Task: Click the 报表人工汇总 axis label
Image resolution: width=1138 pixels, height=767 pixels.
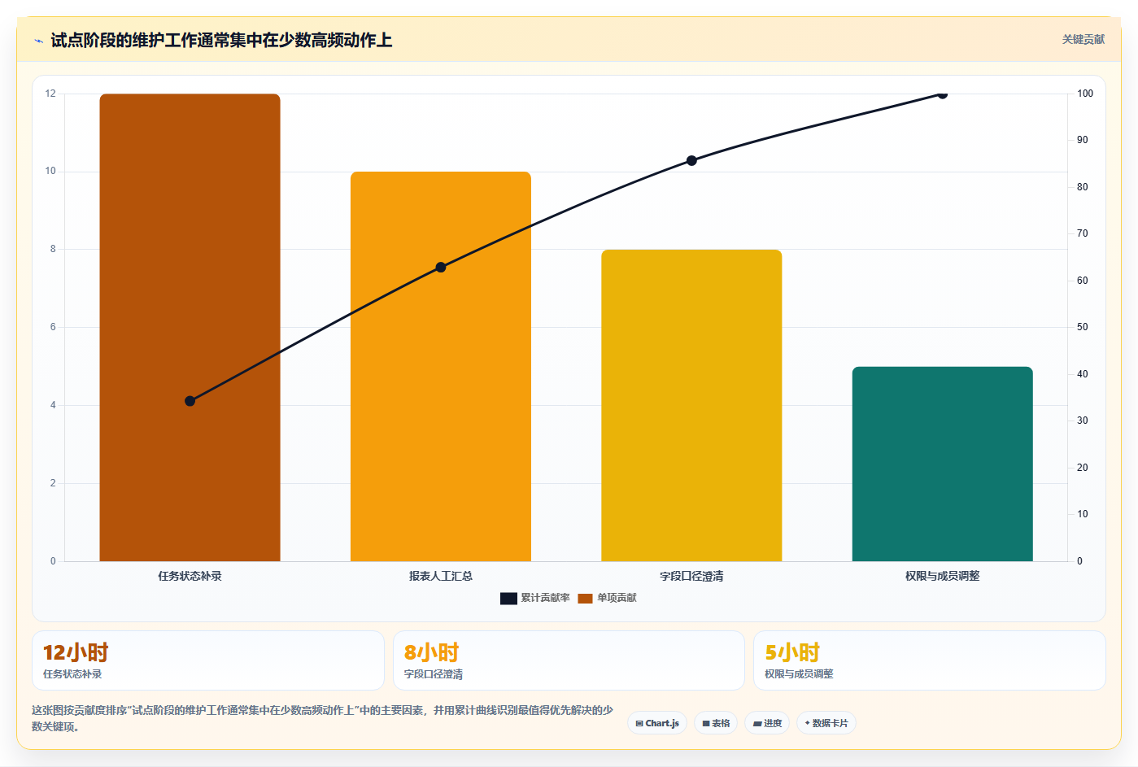Action: point(440,576)
